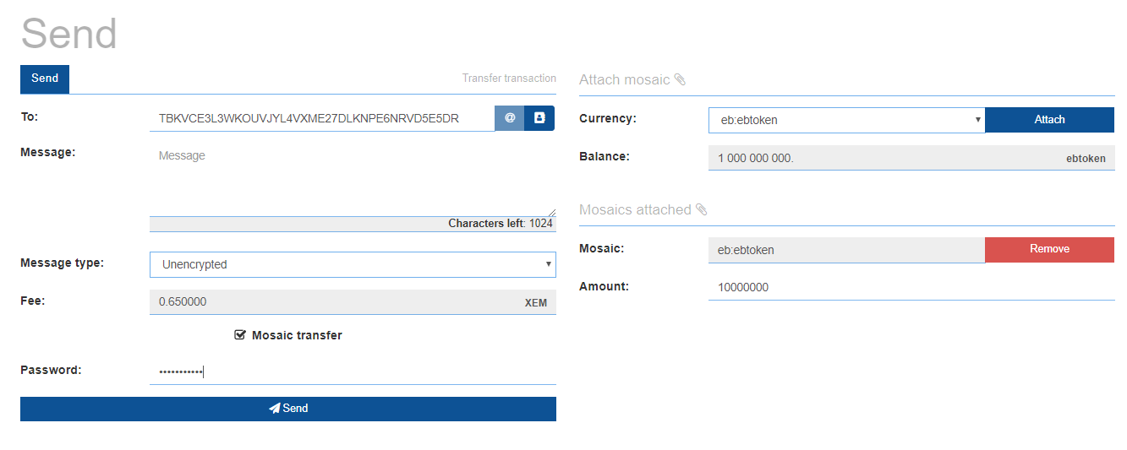Remove the eb:ebtoken mosaic

pyautogui.click(x=1049, y=249)
